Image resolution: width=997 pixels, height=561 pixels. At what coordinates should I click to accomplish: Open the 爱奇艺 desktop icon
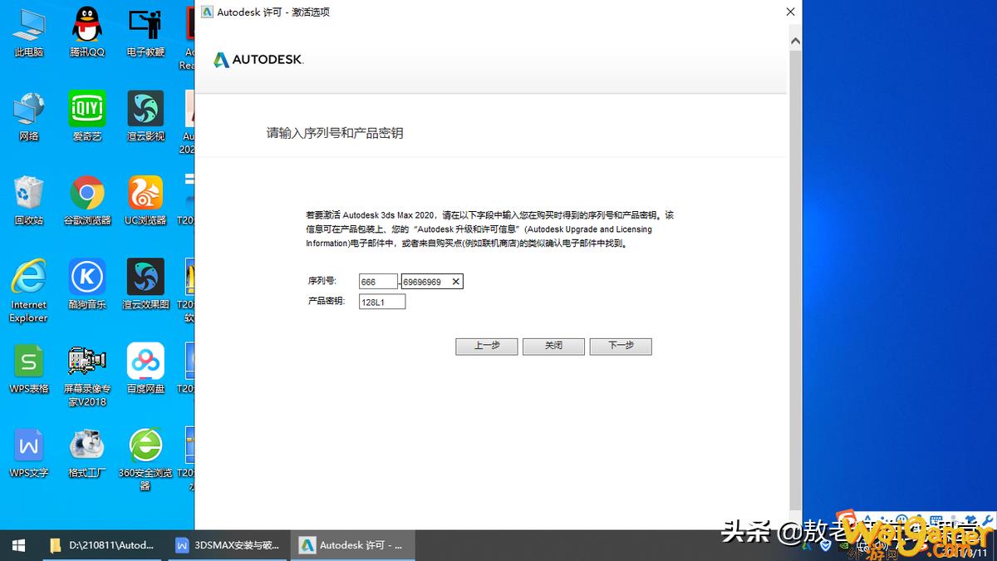[86, 116]
